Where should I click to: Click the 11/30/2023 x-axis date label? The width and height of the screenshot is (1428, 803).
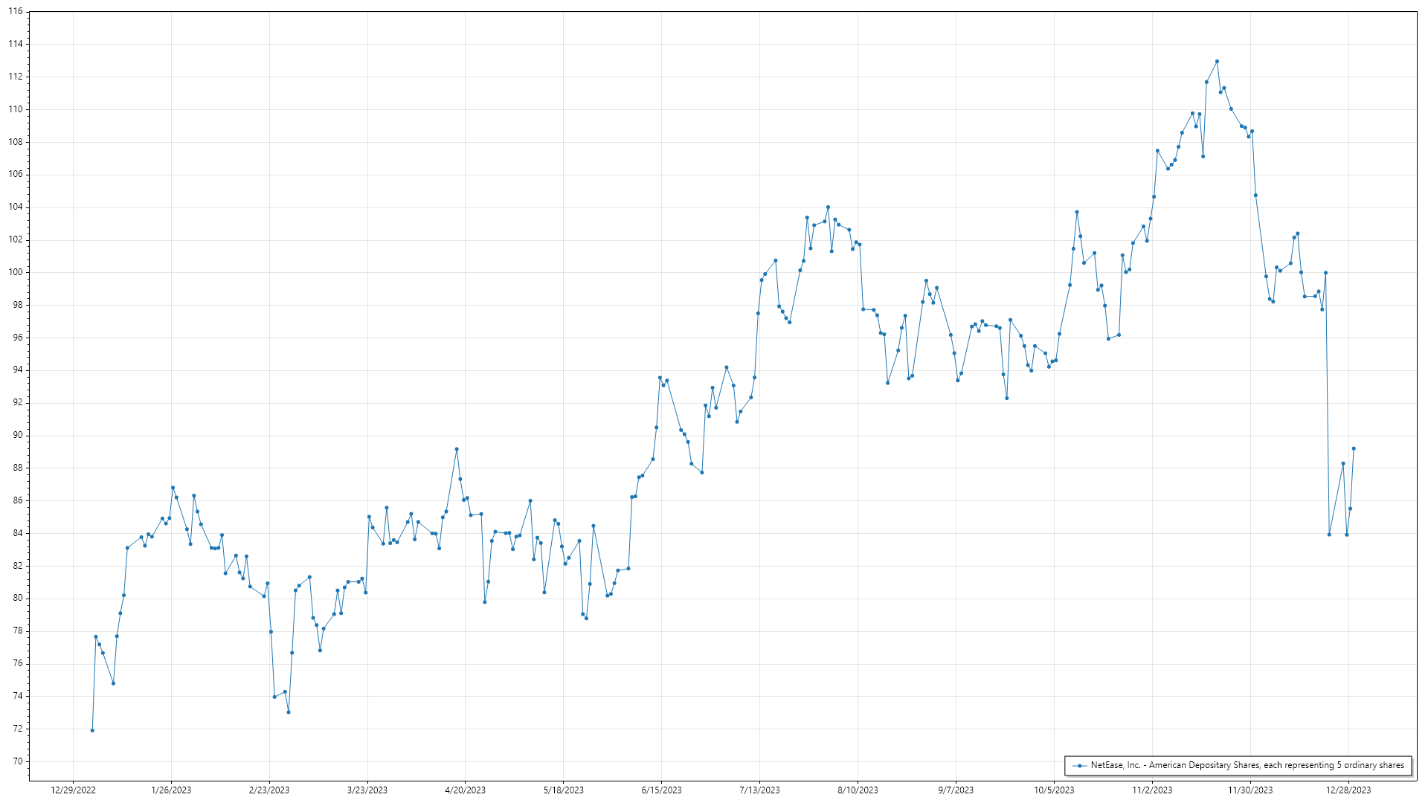(x=1250, y=790)
